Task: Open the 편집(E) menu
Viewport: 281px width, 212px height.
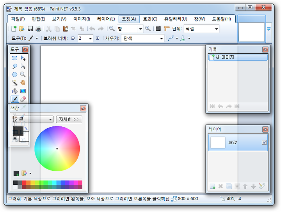Action: 38,19
